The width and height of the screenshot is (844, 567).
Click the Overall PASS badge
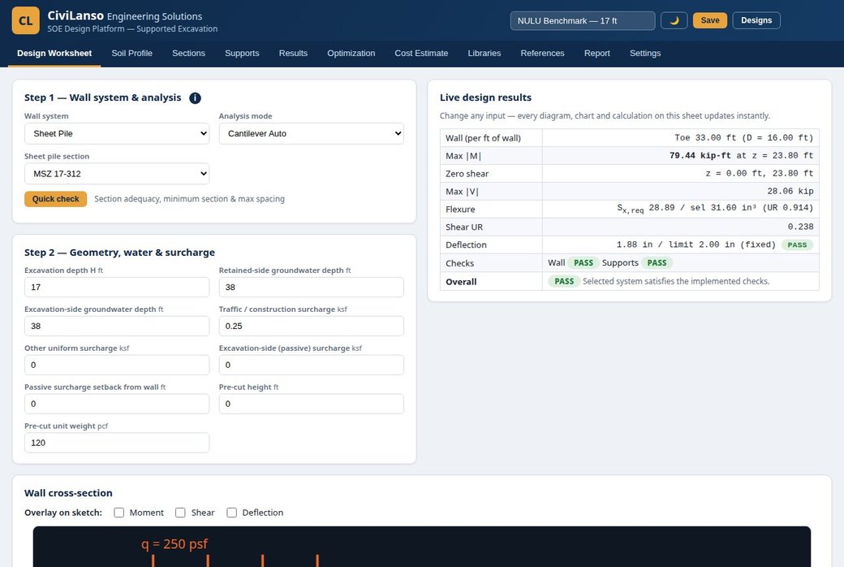tap(564, 281)
